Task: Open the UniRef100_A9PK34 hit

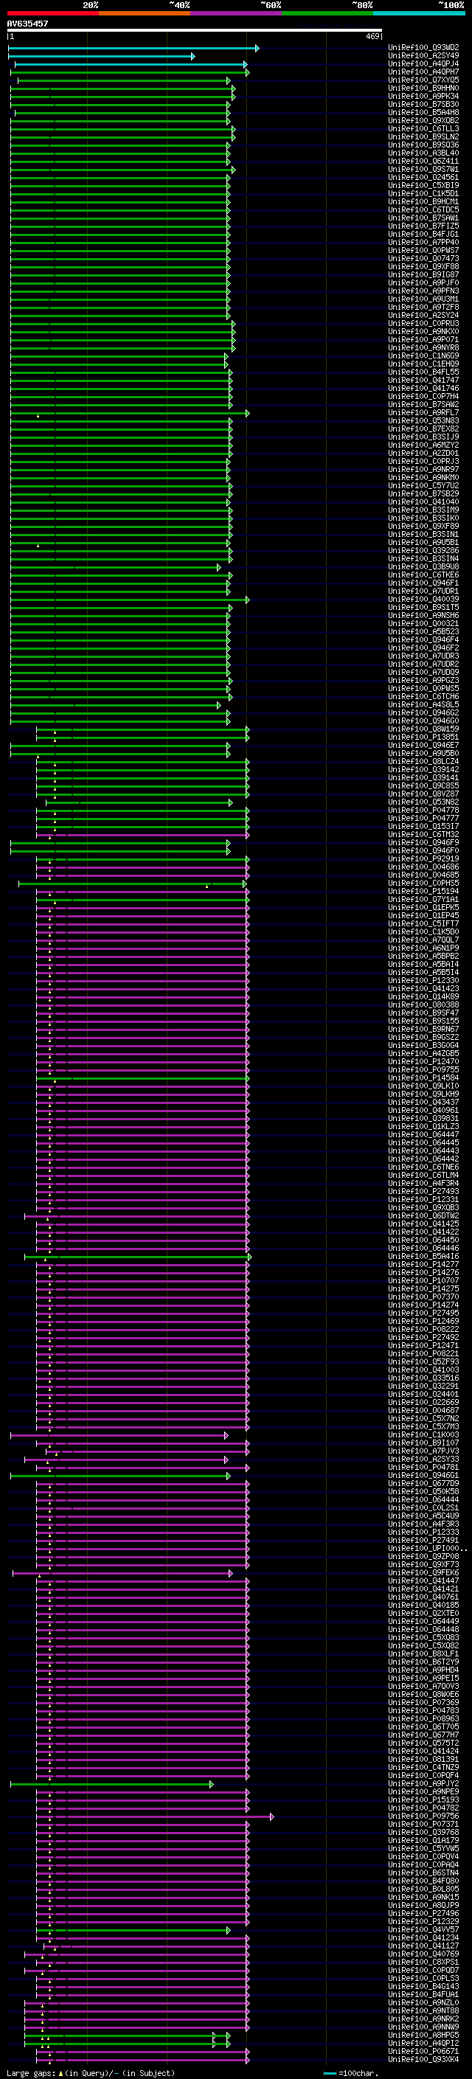Action: click(423, 96)
